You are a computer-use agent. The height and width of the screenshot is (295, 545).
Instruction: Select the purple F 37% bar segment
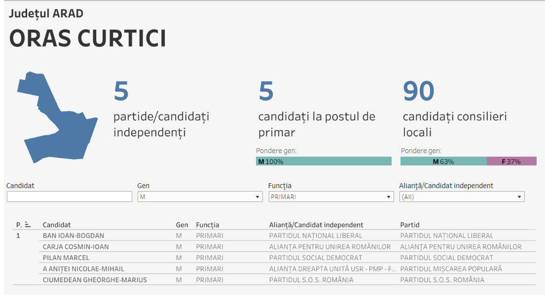511,161
